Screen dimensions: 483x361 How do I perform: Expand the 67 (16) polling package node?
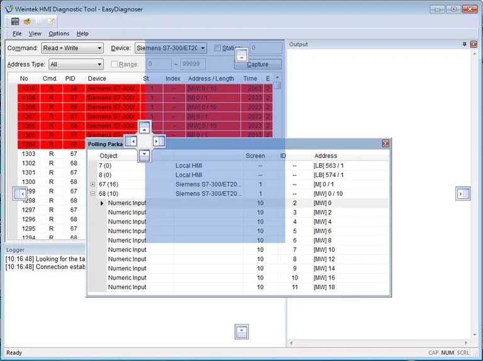[x=92, y=184]
